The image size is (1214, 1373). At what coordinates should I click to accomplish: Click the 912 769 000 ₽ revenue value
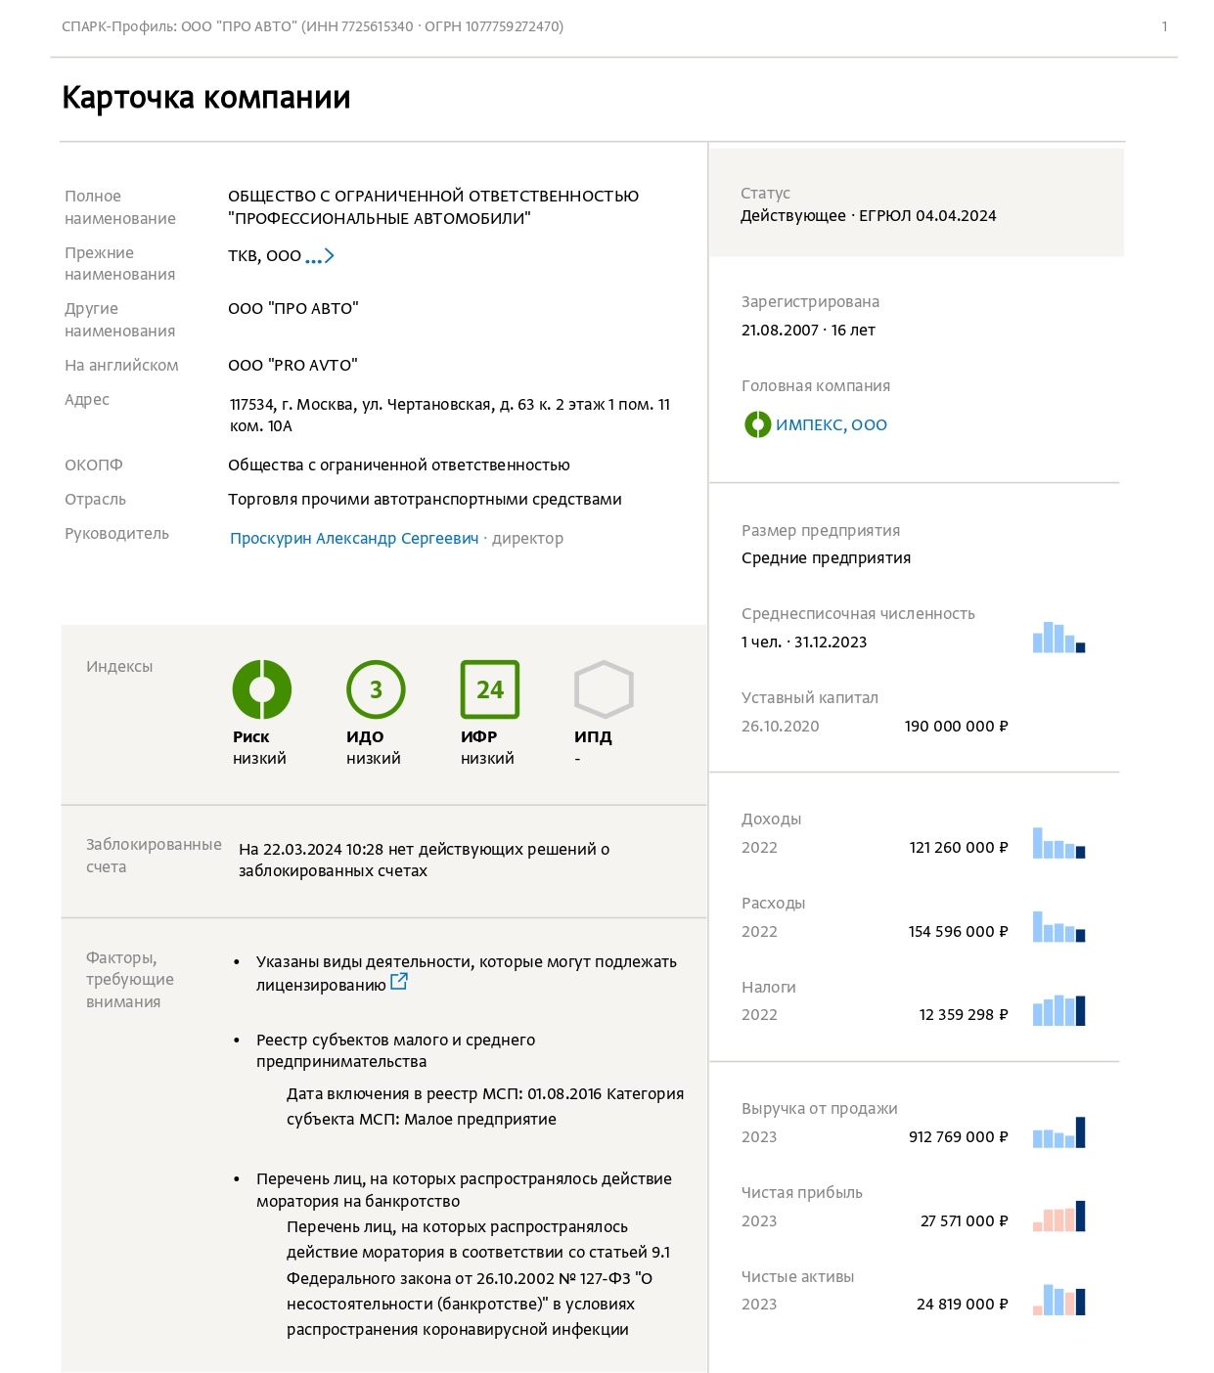(x=959, y=1136)
